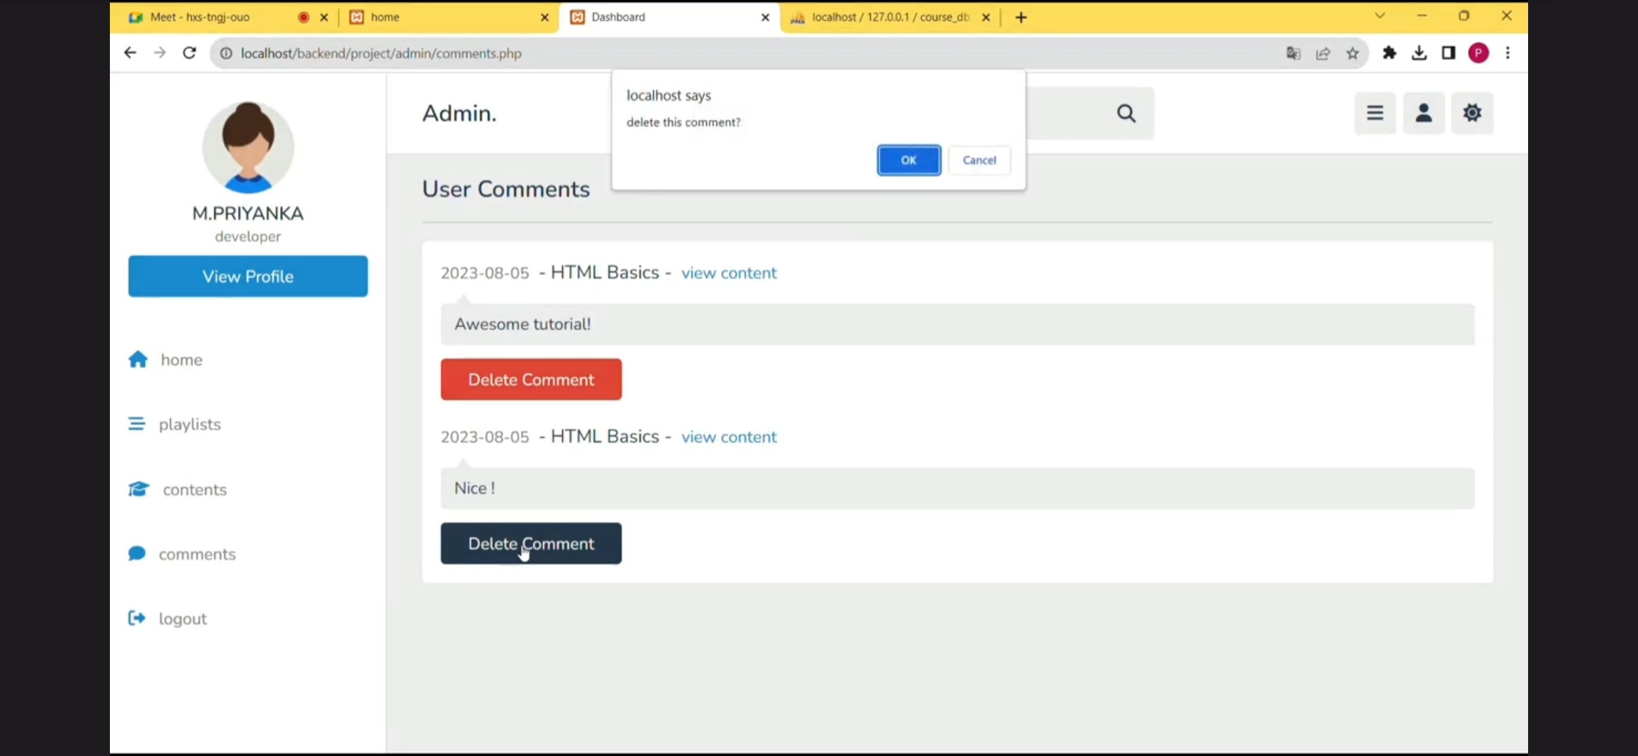Image resolution: width=1638 pixels, height=756 pixels.
Task: Open the user profile icon in header
Action: point(1423,113)
